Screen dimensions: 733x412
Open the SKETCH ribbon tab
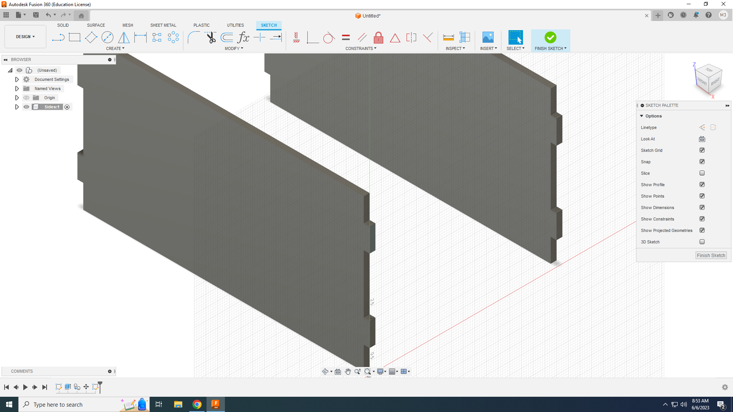[x=269, y=25]
